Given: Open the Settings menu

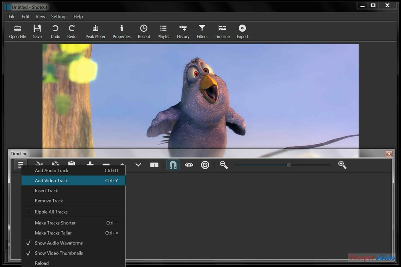Looking at the screenshot, I should tap(59, 16).
